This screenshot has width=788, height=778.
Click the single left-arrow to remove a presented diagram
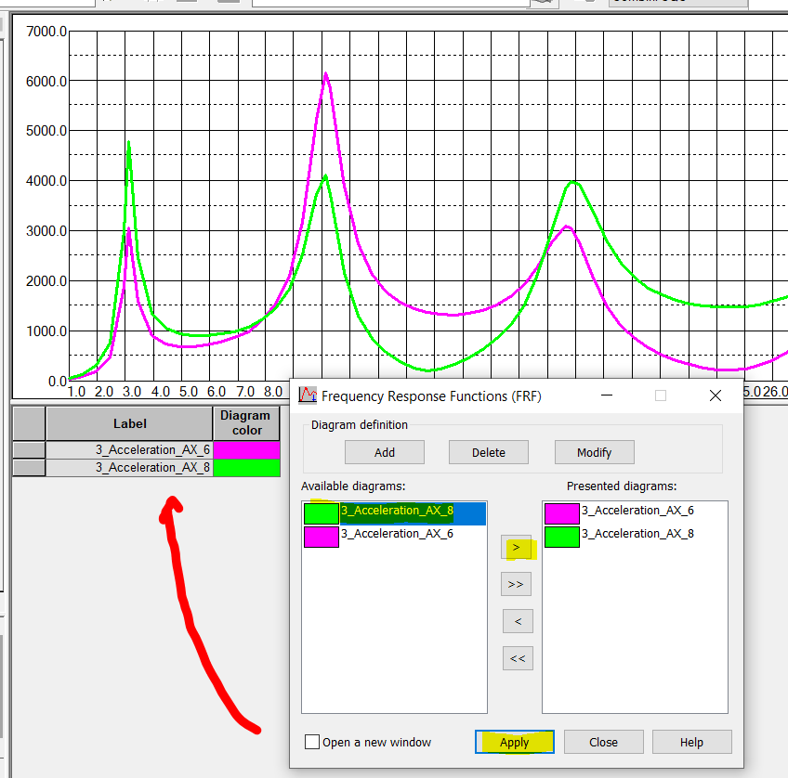click(518, 620)
